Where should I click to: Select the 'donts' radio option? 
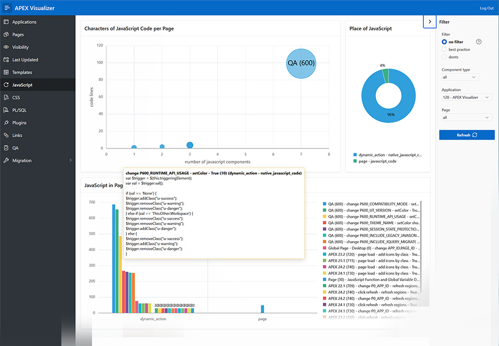pos(444,57)
